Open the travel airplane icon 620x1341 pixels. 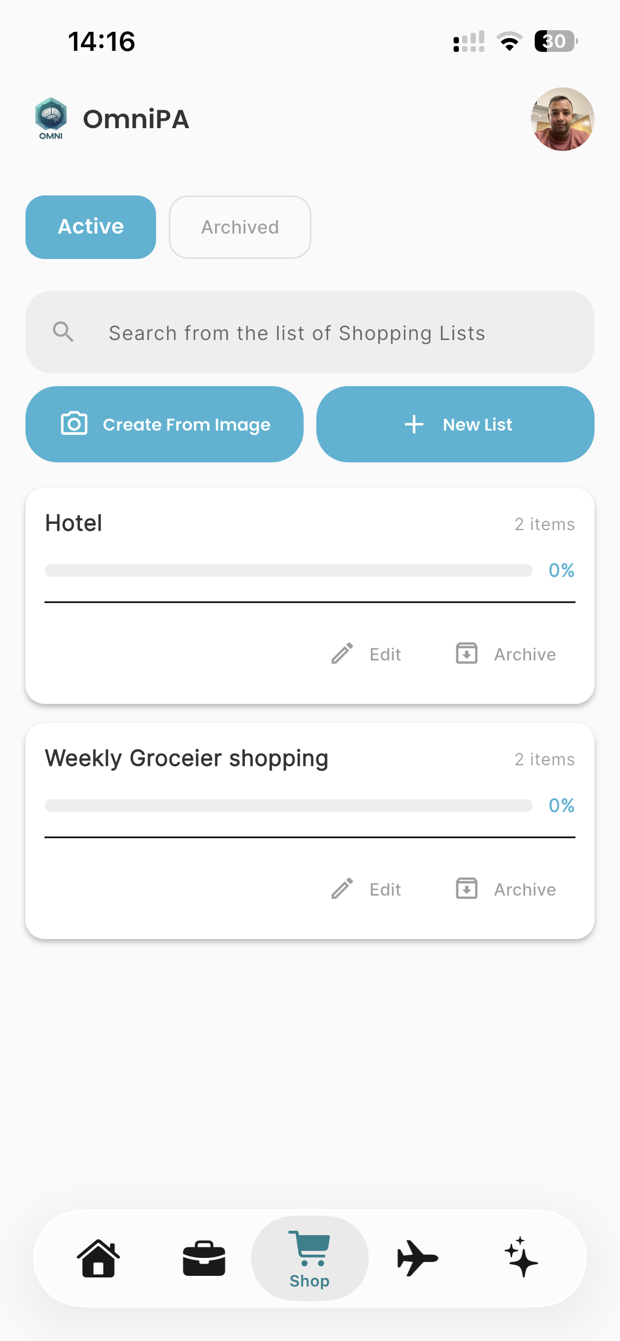(x=417, y=1258)
